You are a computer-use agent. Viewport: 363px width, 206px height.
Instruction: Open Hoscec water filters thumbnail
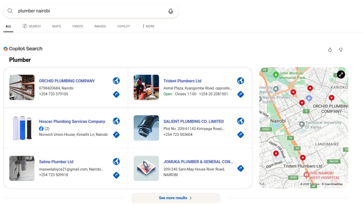tap(22, 128)
